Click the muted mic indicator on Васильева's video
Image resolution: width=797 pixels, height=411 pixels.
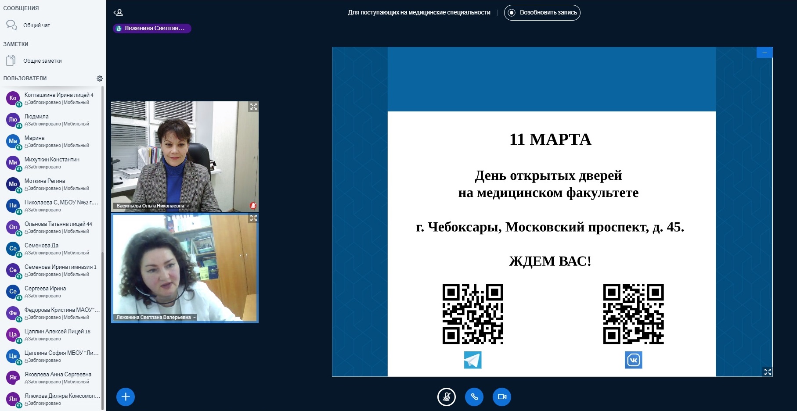tap(253, 205)
